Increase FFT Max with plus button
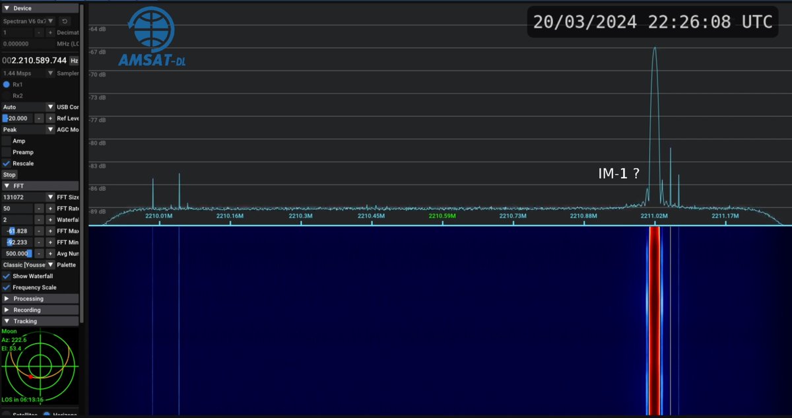 point(50,231)
